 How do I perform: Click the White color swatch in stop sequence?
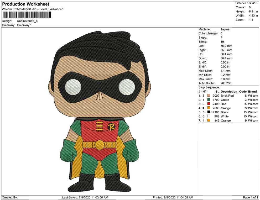pos(209,116)
